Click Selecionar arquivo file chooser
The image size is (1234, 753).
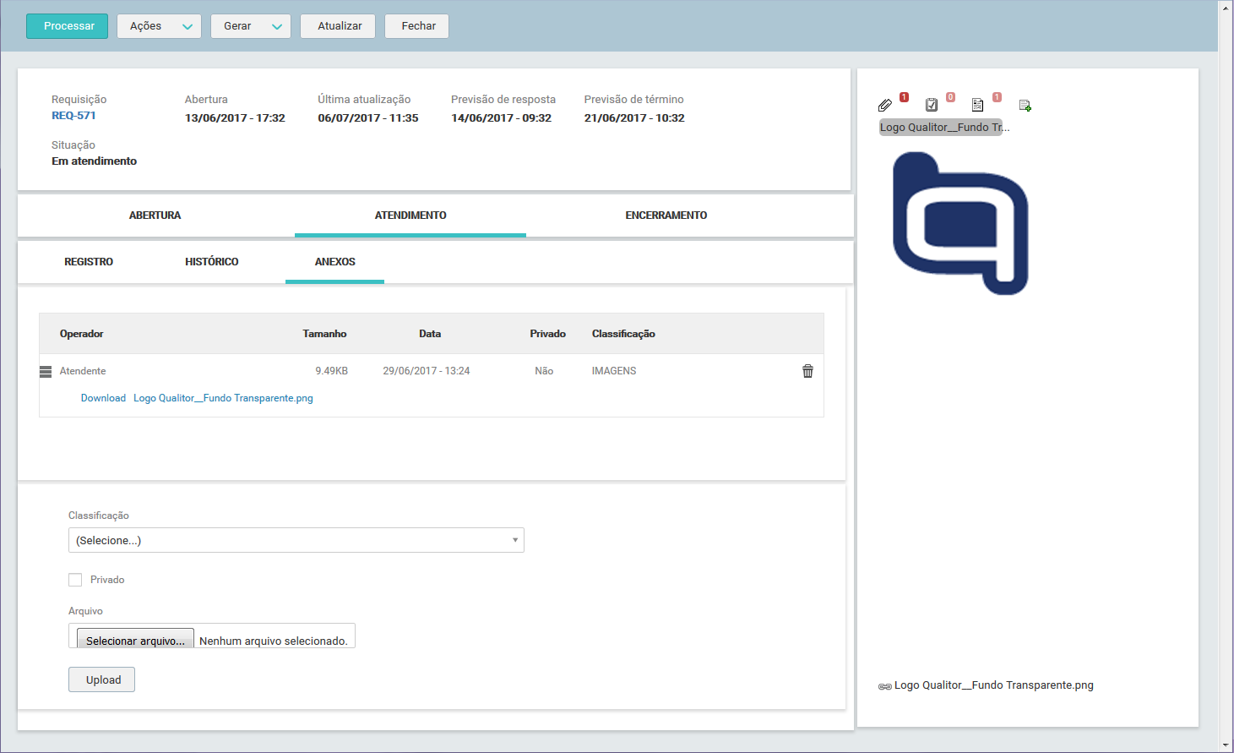[x=135, y=639]
